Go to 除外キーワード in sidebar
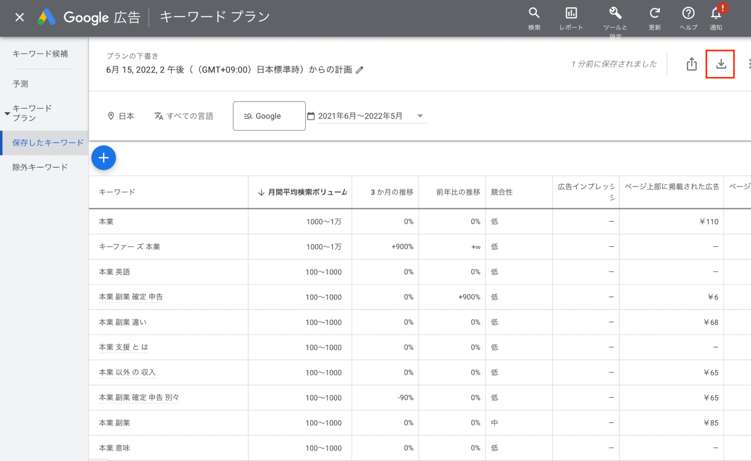751x461 pixels. 40,167
